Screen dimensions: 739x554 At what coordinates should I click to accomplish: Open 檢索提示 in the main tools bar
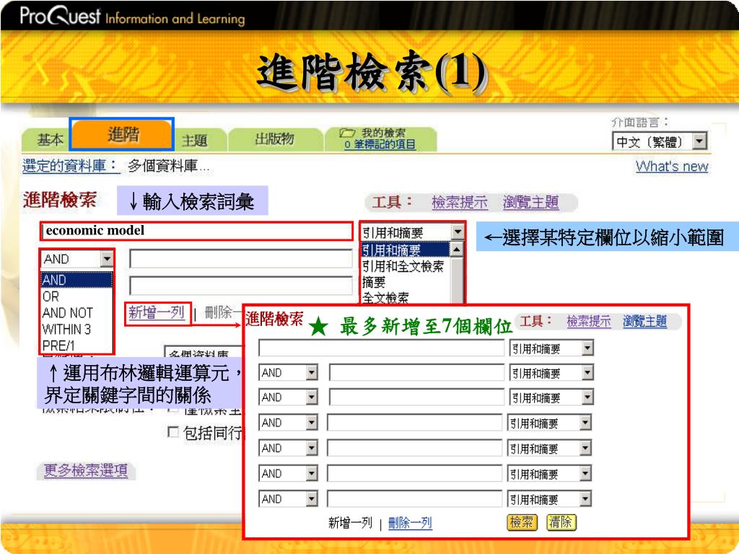pos(460,203)
